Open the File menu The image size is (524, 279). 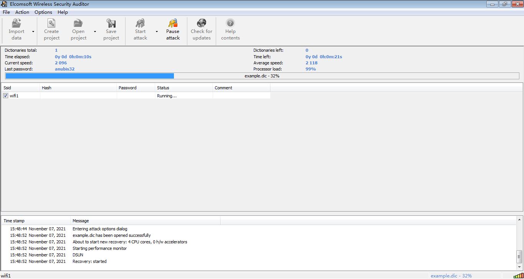(6, 12)
